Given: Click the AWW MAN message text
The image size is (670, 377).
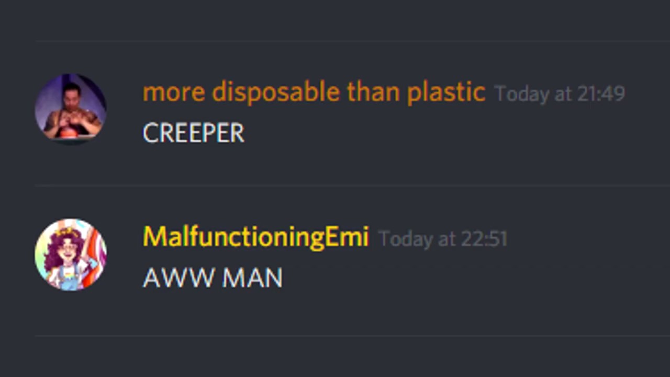Looking at the screenshot, I should (213, 278).
